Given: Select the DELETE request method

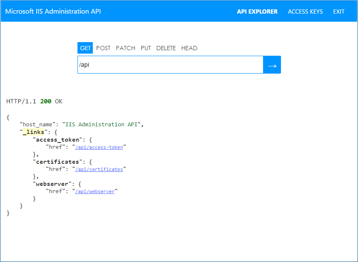Looking at the screenshot, I should coord(166,48).
